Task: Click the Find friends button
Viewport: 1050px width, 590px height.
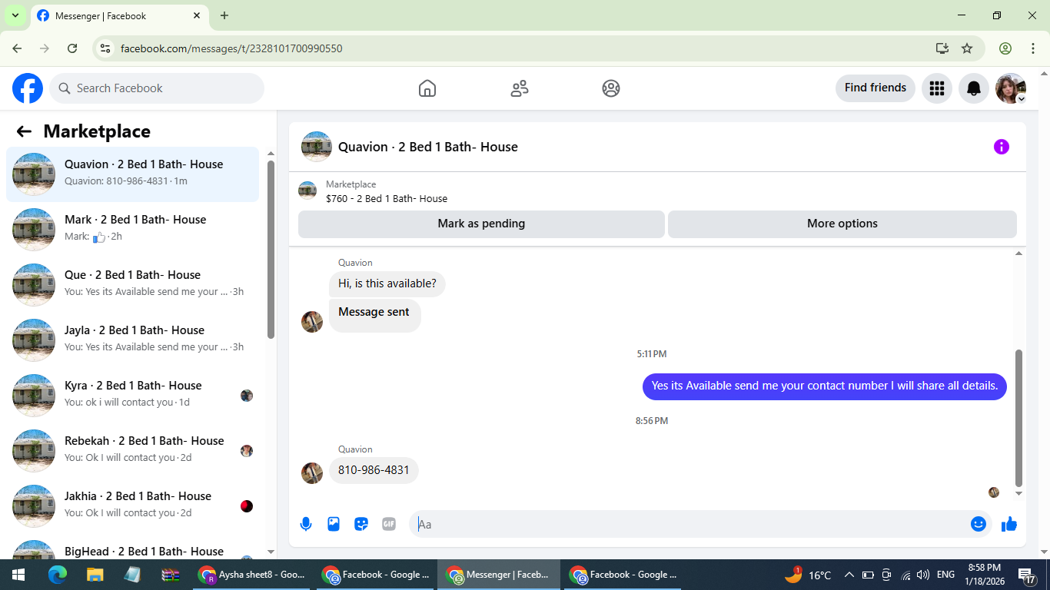Action: pos(876,88)
